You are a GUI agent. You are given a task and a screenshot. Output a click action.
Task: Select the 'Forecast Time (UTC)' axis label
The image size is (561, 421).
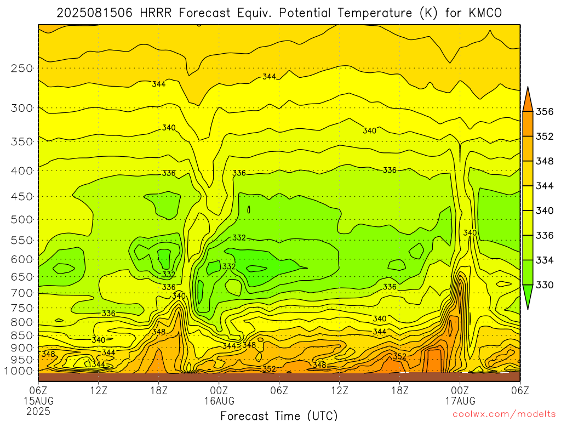(279, 416)
